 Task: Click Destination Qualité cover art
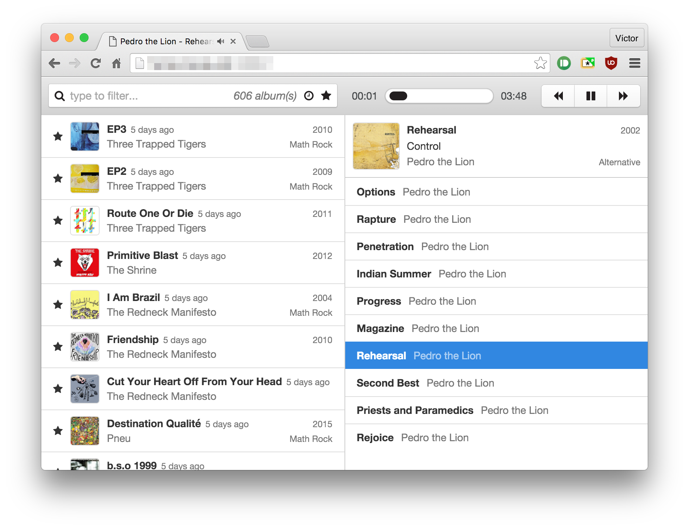(x=85, y=431)
